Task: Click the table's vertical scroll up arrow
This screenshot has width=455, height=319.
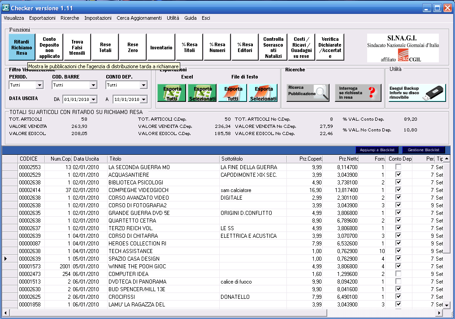Action: click(447, 159)
